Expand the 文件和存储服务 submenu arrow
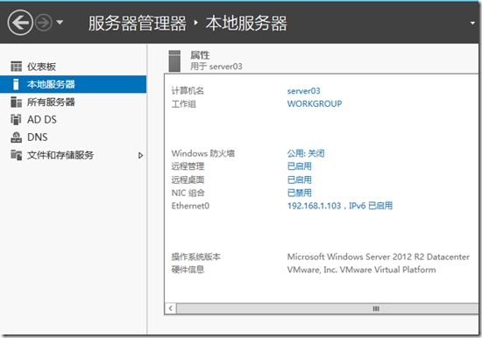This screenshot has width=482, height=338. [140, 156]
